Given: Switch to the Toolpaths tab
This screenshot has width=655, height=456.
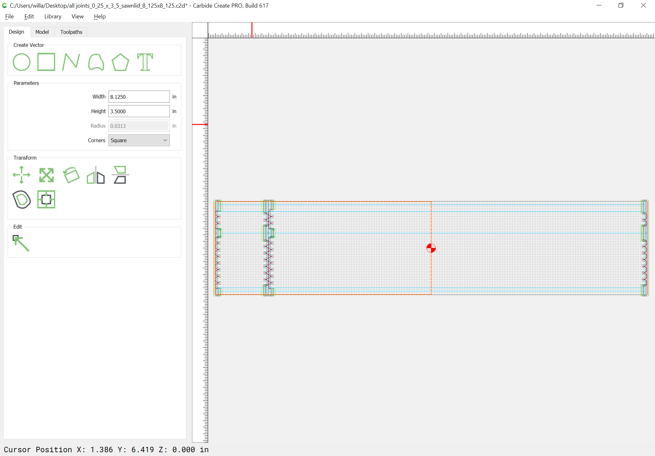Looking at the screenshot, I should coord(71,32).
